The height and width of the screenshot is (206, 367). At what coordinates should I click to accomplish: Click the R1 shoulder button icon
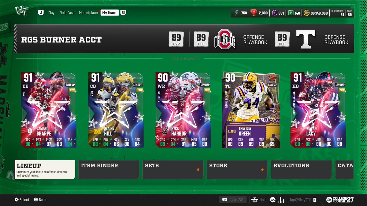tap(123, 13)
